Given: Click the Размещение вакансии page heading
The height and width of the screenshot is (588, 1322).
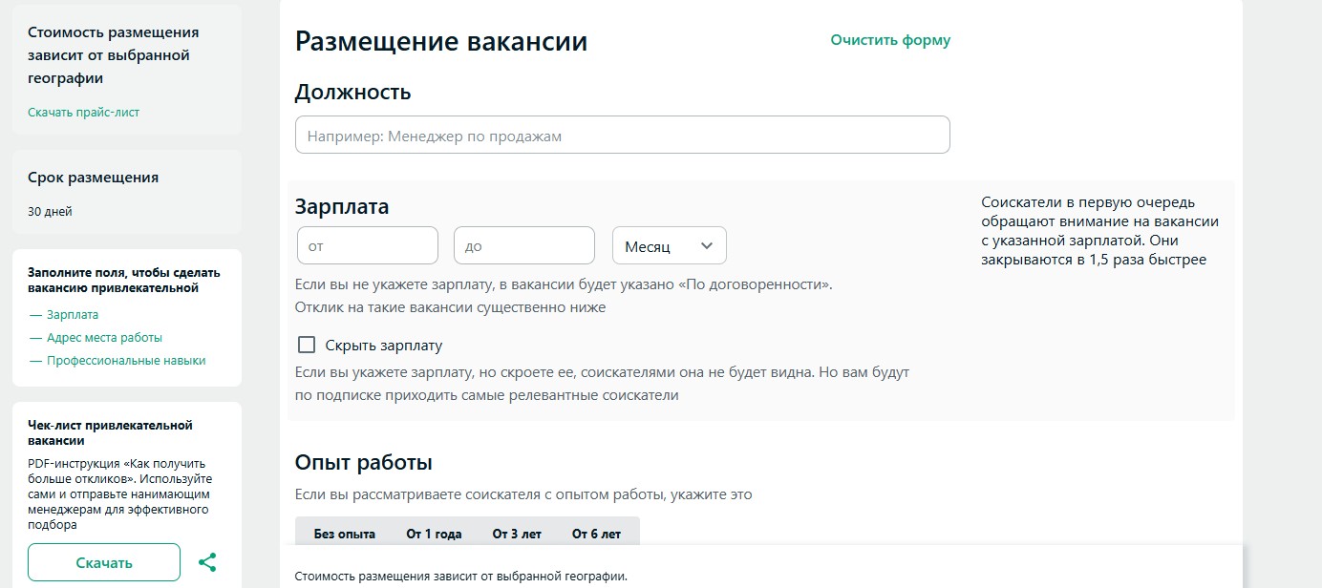Looking at the screenshot, I should [441, 42].
